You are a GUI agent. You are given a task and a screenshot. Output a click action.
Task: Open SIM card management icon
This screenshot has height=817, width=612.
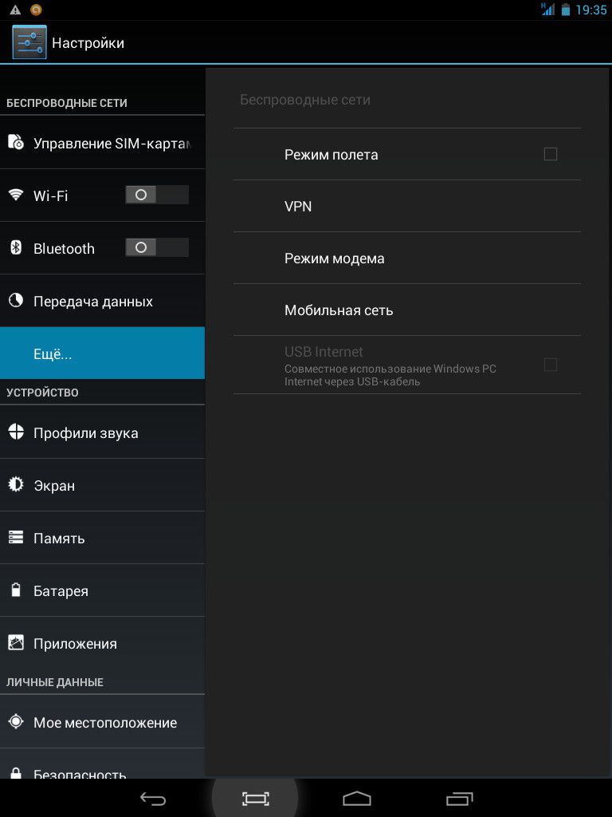(16, 143)
